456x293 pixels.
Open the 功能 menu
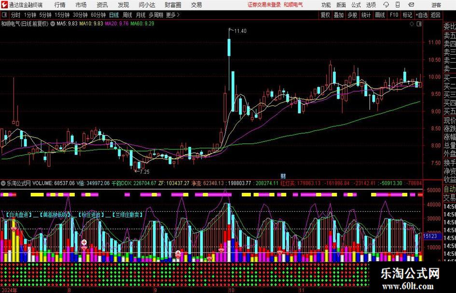coord(326,5)
